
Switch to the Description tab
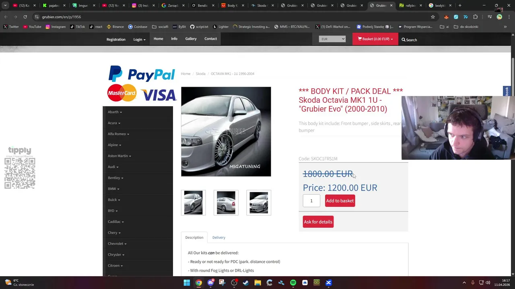[194, 238]
